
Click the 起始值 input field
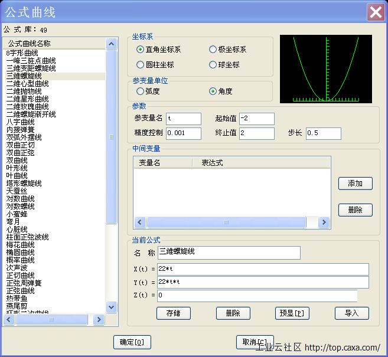256,119
